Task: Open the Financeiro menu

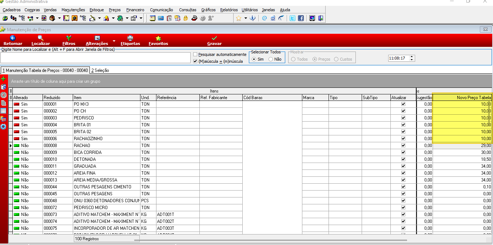Action: [x=135, y=10]
